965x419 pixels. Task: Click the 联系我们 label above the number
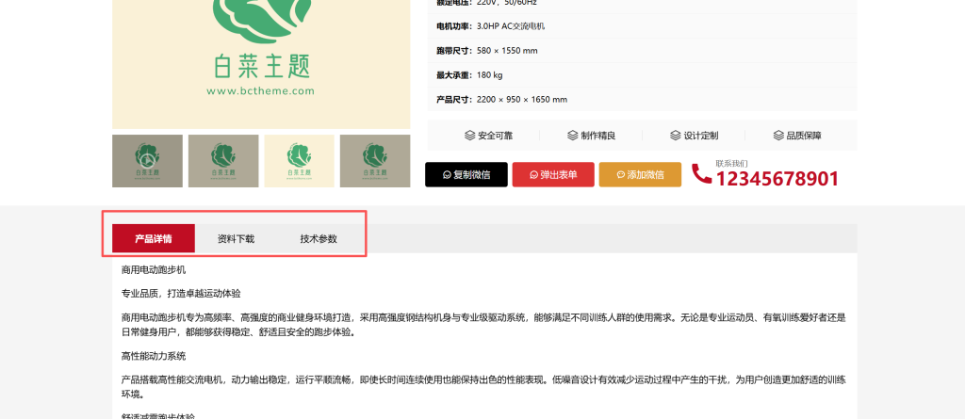(x=731, y=164)
